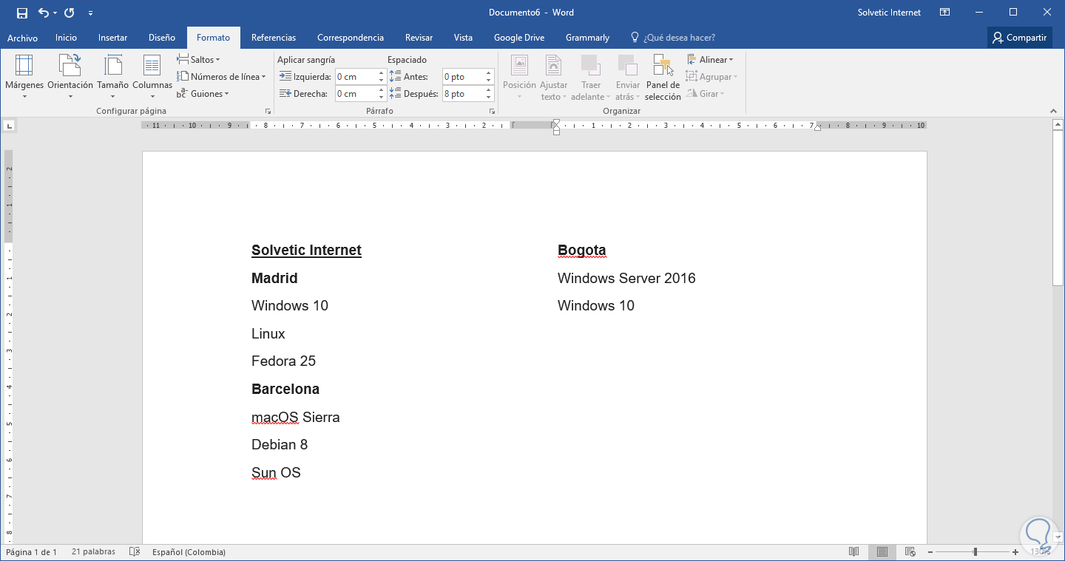Increase the Izquierda indent with up arrow
This screenshot has width=1065, height=561.
[382, 73]
